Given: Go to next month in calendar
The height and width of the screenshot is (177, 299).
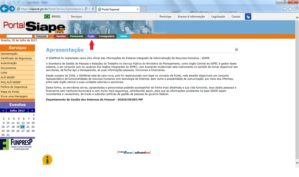Looking at the screenshot, I should click(32, 111).
